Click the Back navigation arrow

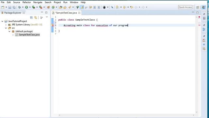(136, 7)
